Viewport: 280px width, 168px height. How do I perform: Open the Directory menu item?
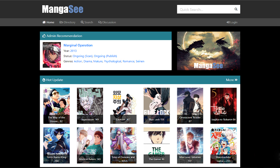click(67, 22)
